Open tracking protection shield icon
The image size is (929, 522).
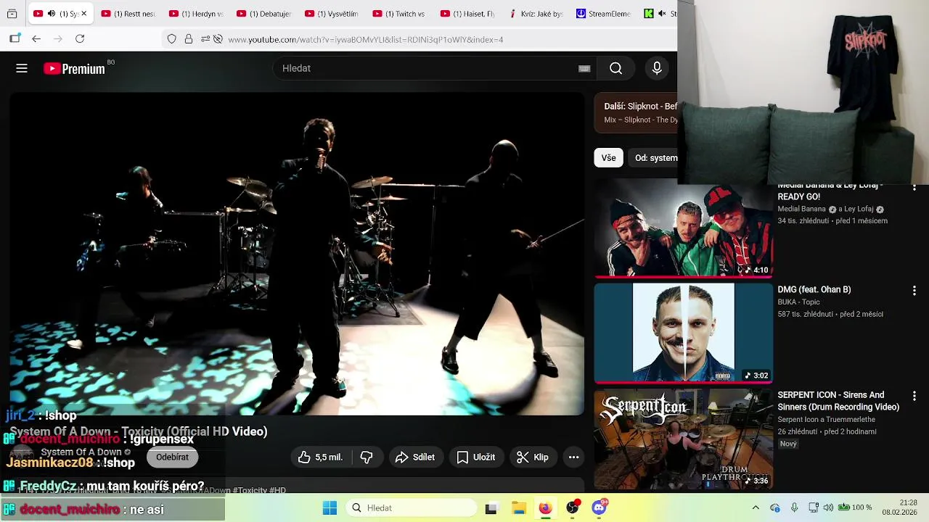pos(171,39)
